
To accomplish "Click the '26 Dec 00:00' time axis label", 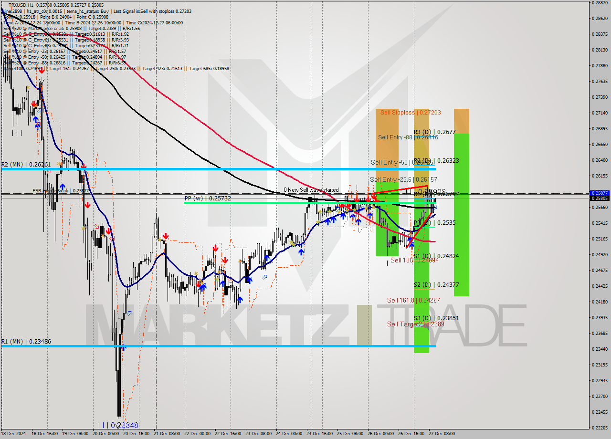I will (x=380, y=434).
